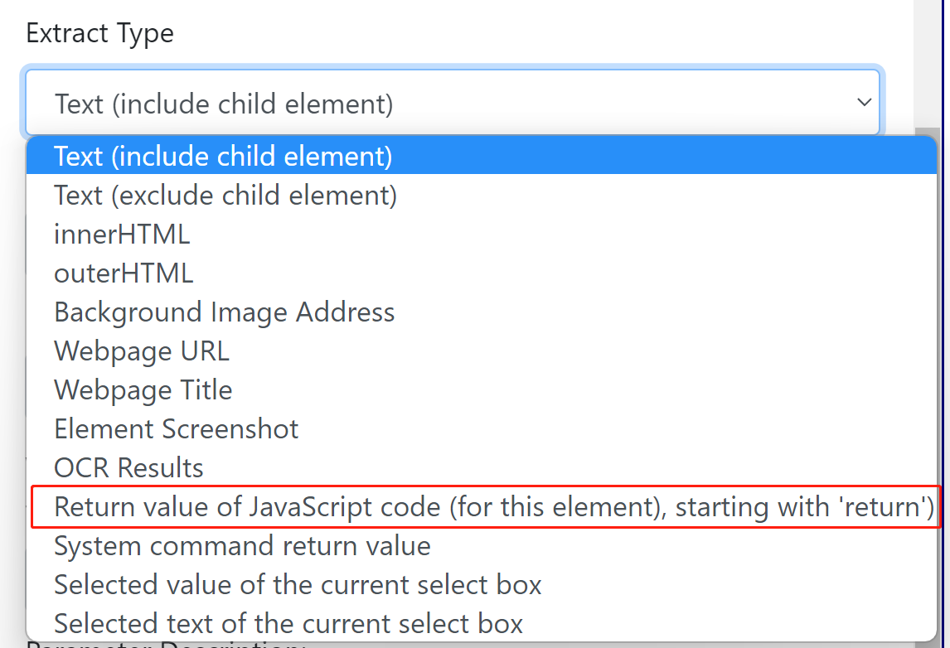Choose the 'OCR Results' extract type
The height and width of the screenshot is (648, 950).
tap(128, 467)
